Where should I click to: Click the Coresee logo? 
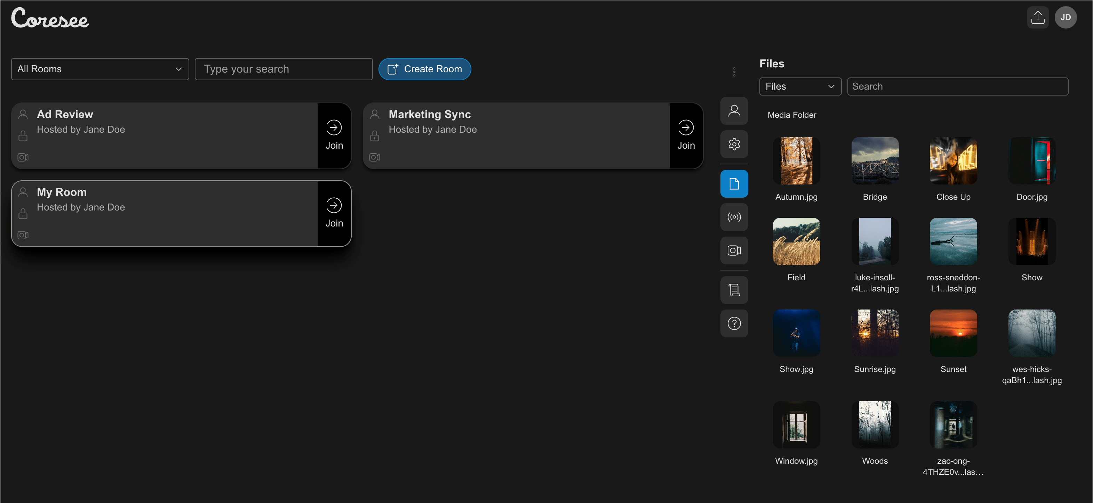(50, 18)
